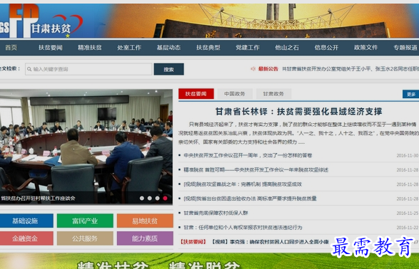Select the third carousel dot indicator

tap(157, 198)
